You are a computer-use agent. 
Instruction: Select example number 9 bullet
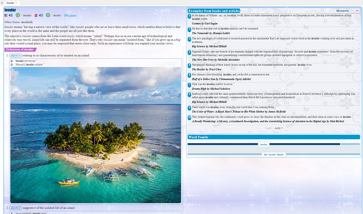pyautogui.click(x=189, y=108)
